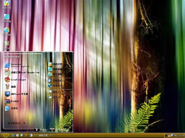Click the show desktop quick launch icon
The height and width of the screenshot is (138, 185).
coord(22,135)
